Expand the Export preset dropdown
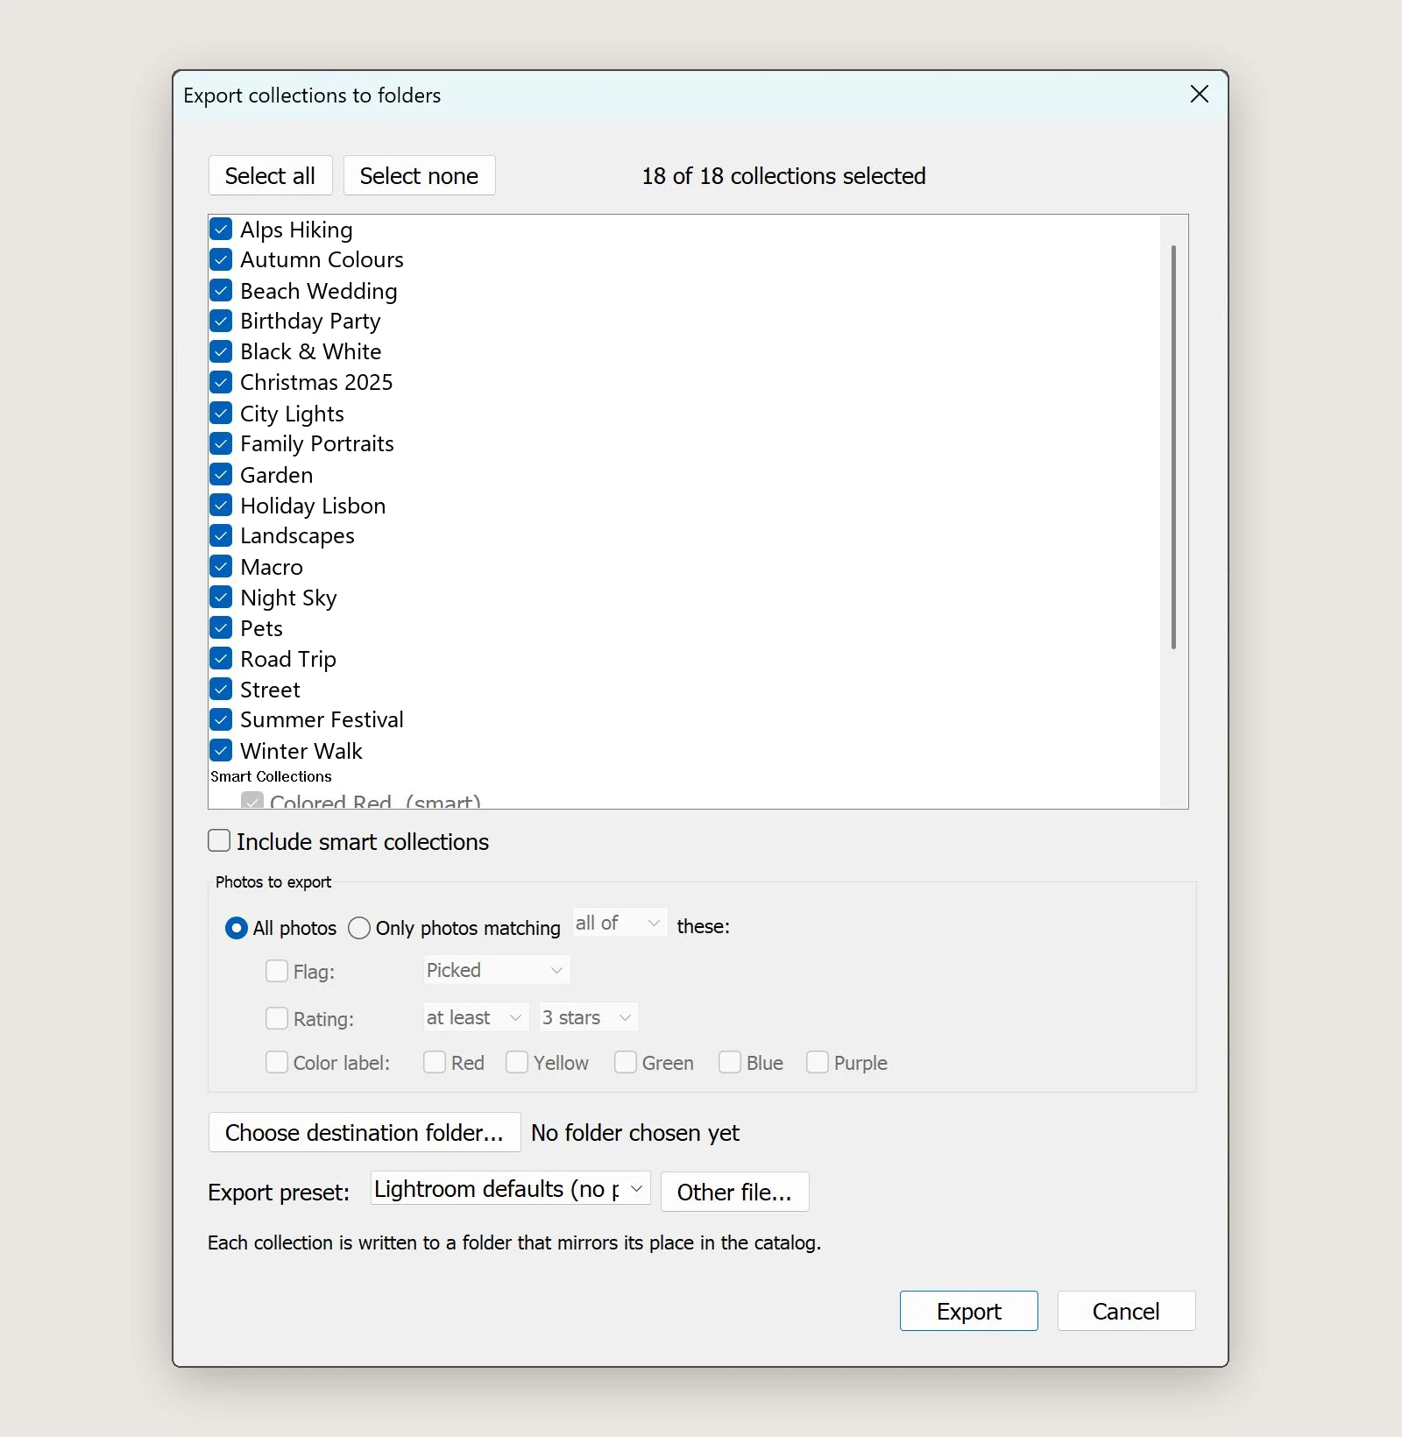This screenshot has height=1437, width=1402. pyautogui.click(x=511, y=1189)
